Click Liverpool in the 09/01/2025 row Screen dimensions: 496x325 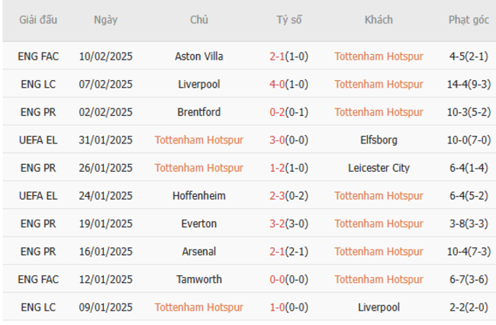point(378,307)
